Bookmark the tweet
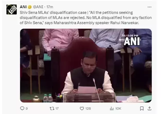This screenshot has height=114, width=161. point(142,108)
